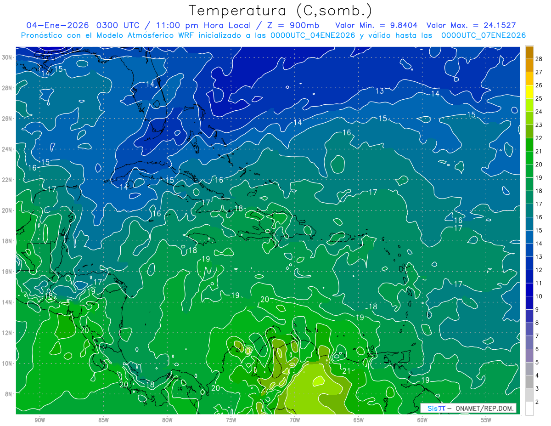Click the orange color band between 27 and 28
551x426 pixels.
pyautogui.click(x=530, y=65)
